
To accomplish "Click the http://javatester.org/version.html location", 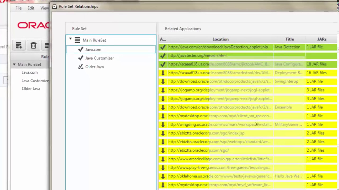I will point(197,56).
